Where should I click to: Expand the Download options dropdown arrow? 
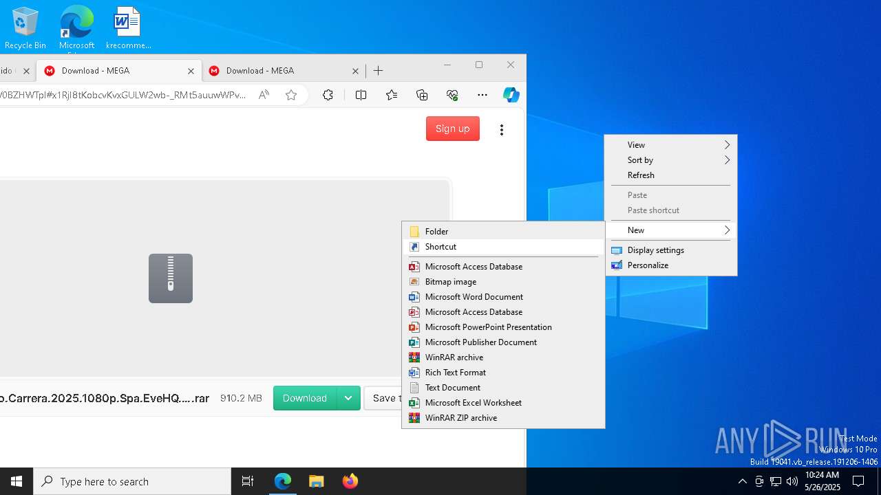point(348,398)
